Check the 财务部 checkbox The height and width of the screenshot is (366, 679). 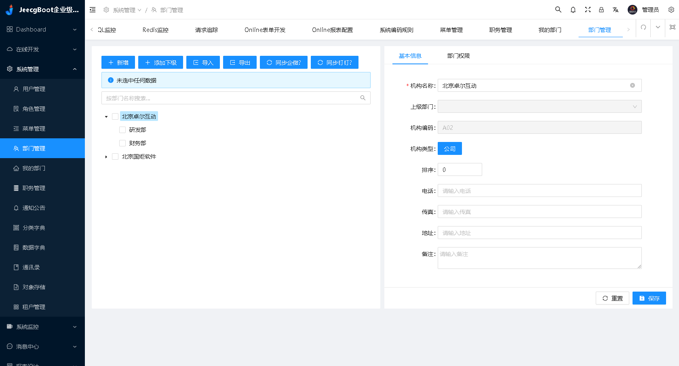[x=123, y=143]
